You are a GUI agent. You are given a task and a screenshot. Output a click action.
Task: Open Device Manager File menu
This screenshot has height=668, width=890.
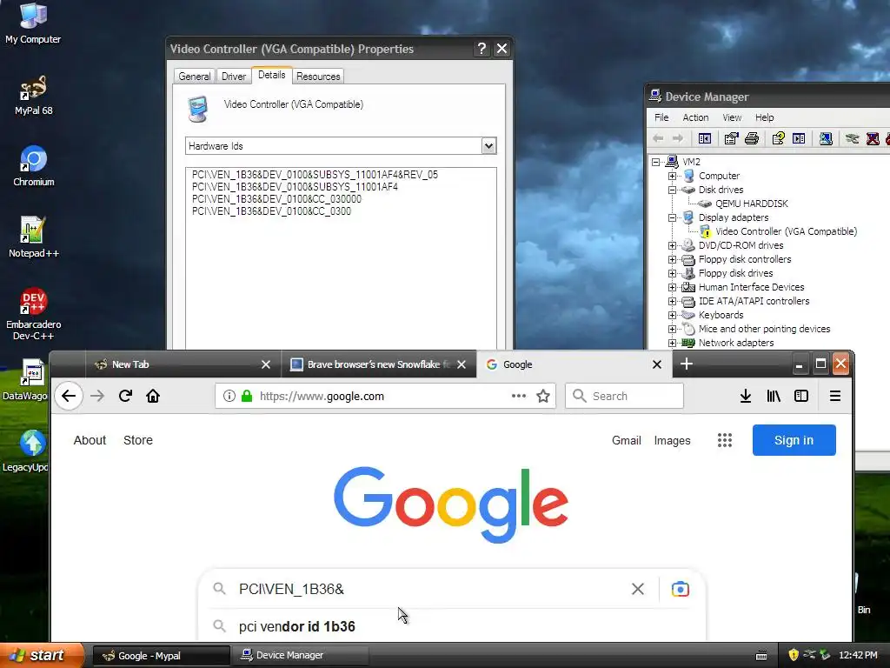(661, 117)
